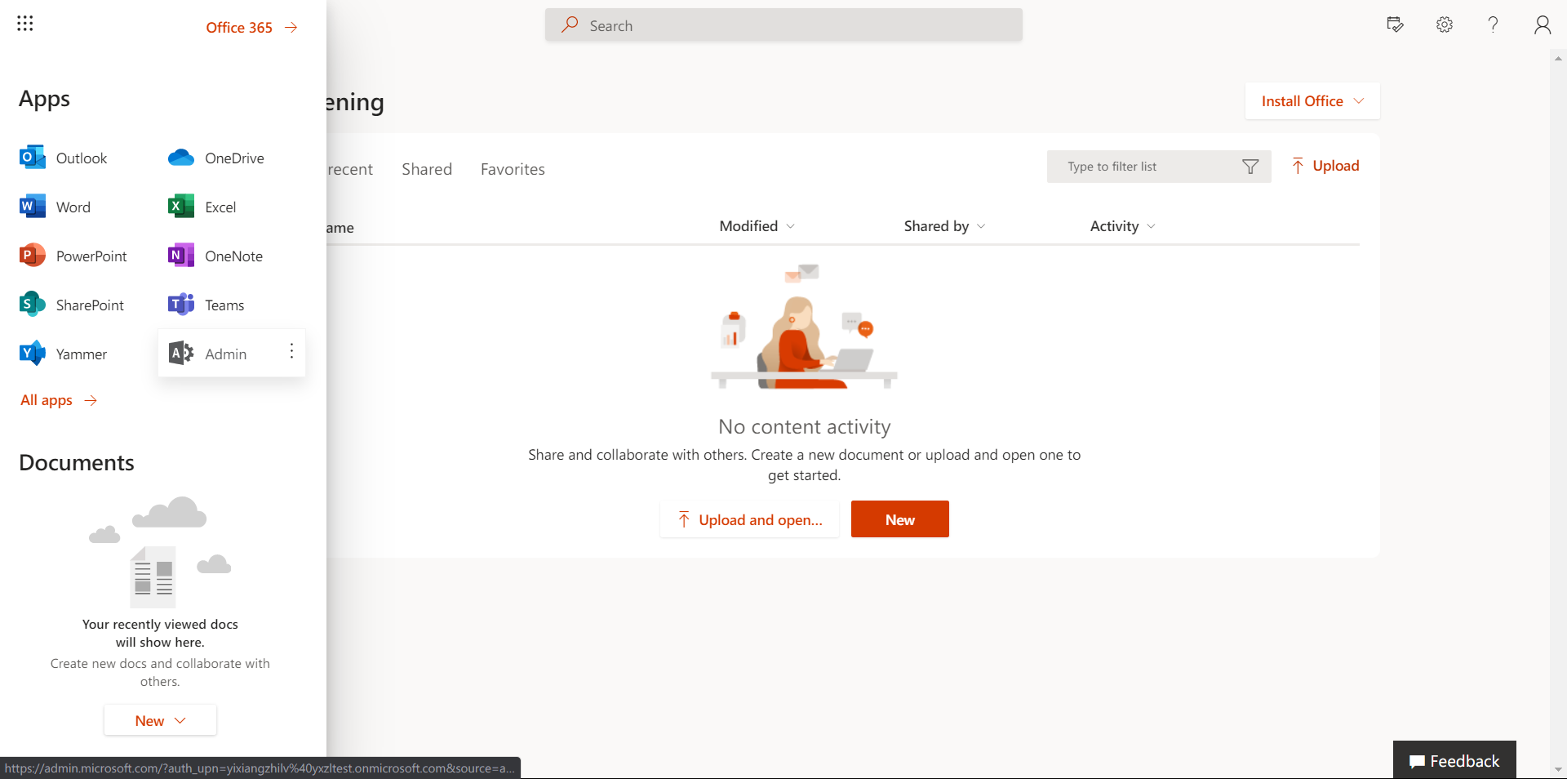Launch PowerPoint from the apps panel

tap(73, 256)
